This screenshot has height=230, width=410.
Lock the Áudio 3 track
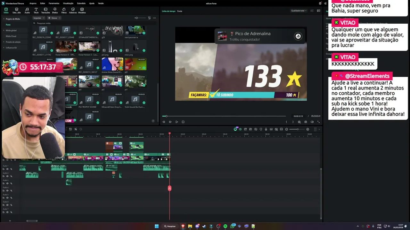tap(4, 183)
